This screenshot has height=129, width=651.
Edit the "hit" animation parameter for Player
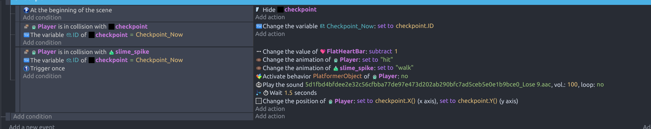[x=387, y=60]
